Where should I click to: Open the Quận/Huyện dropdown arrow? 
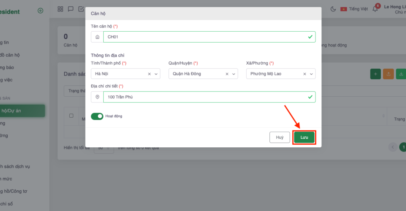[234, 74]
